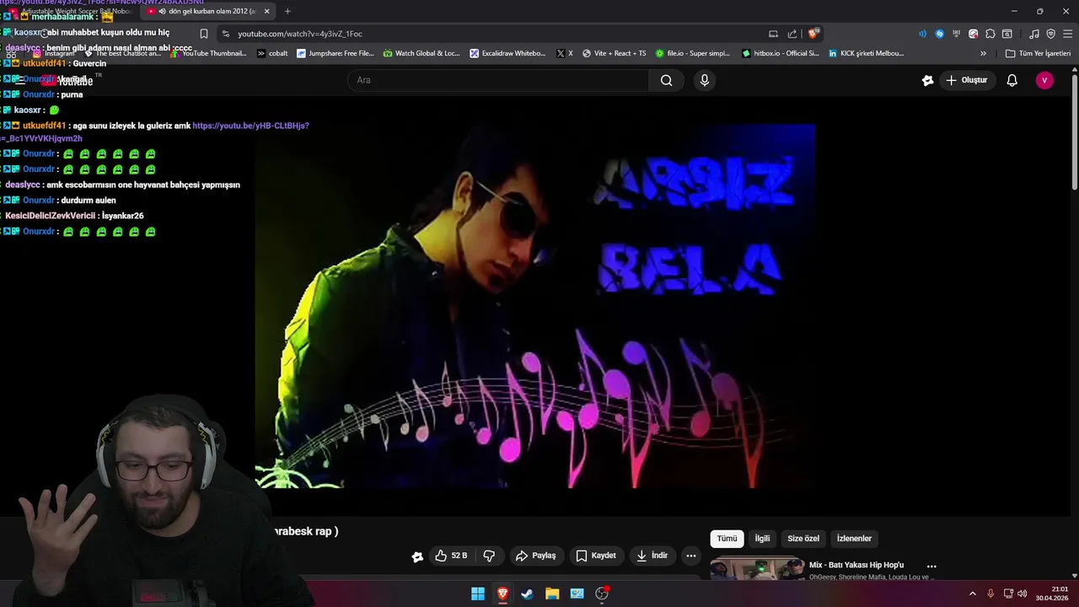This screenshot has height=607, width=1079.
Task: Click the Paylaş share button
Action: (x=536, y=556)
